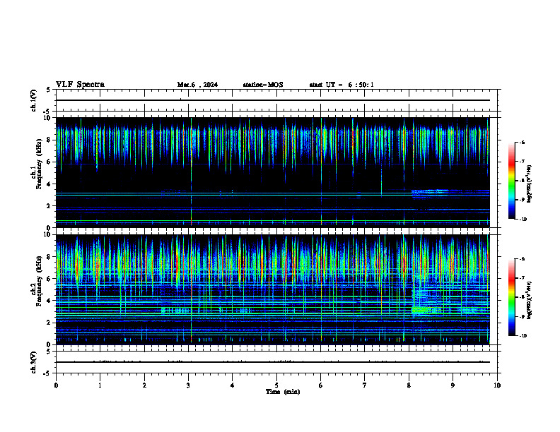The image size is (560, 432).
Task: Select the ch.2 color bar "log(PSD)" label
Action: [530, 300]
